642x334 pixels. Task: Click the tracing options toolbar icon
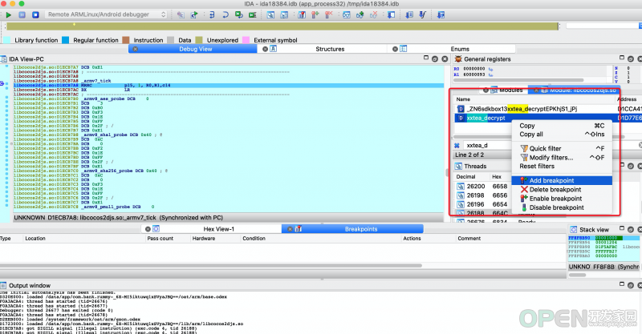pyautogui.click(x=441, y=14)
